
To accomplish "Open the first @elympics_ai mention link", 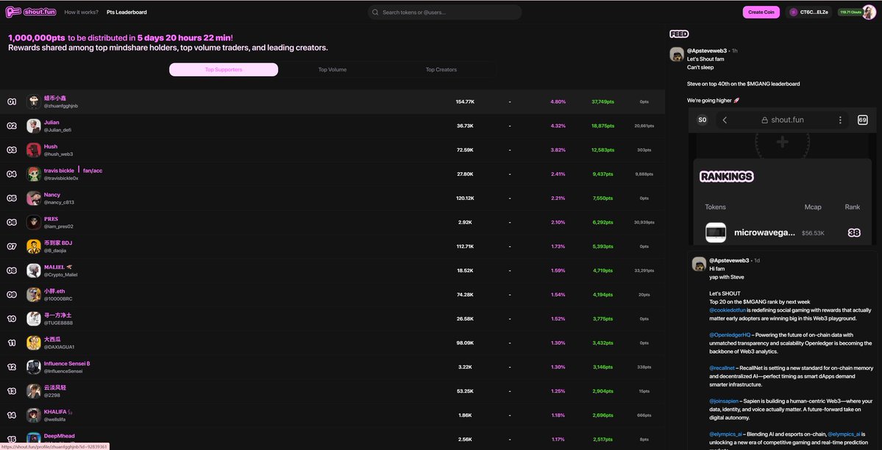I will tap(725, 435).
